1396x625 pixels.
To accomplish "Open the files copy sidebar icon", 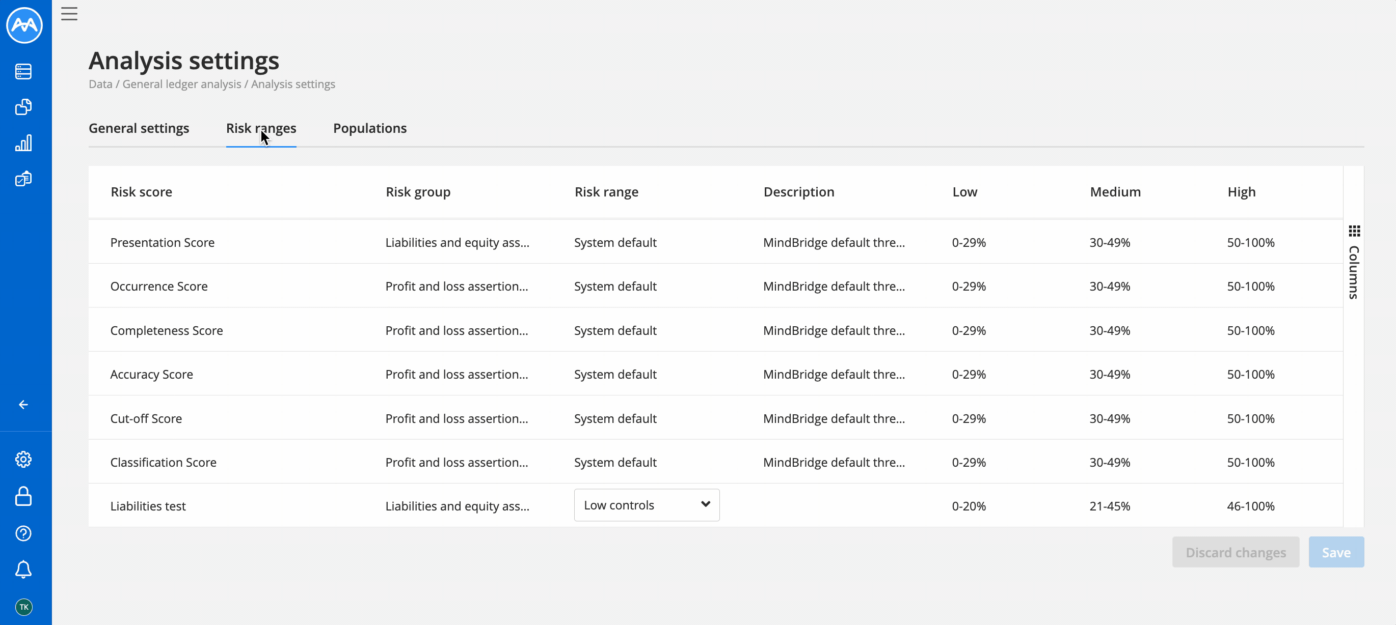I will (23, 107).
